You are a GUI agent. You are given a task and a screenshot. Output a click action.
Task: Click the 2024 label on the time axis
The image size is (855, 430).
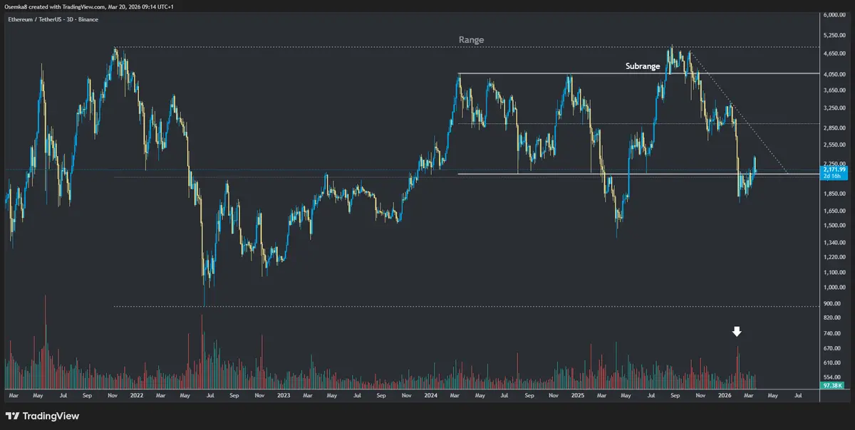click(x=430, y=394)
